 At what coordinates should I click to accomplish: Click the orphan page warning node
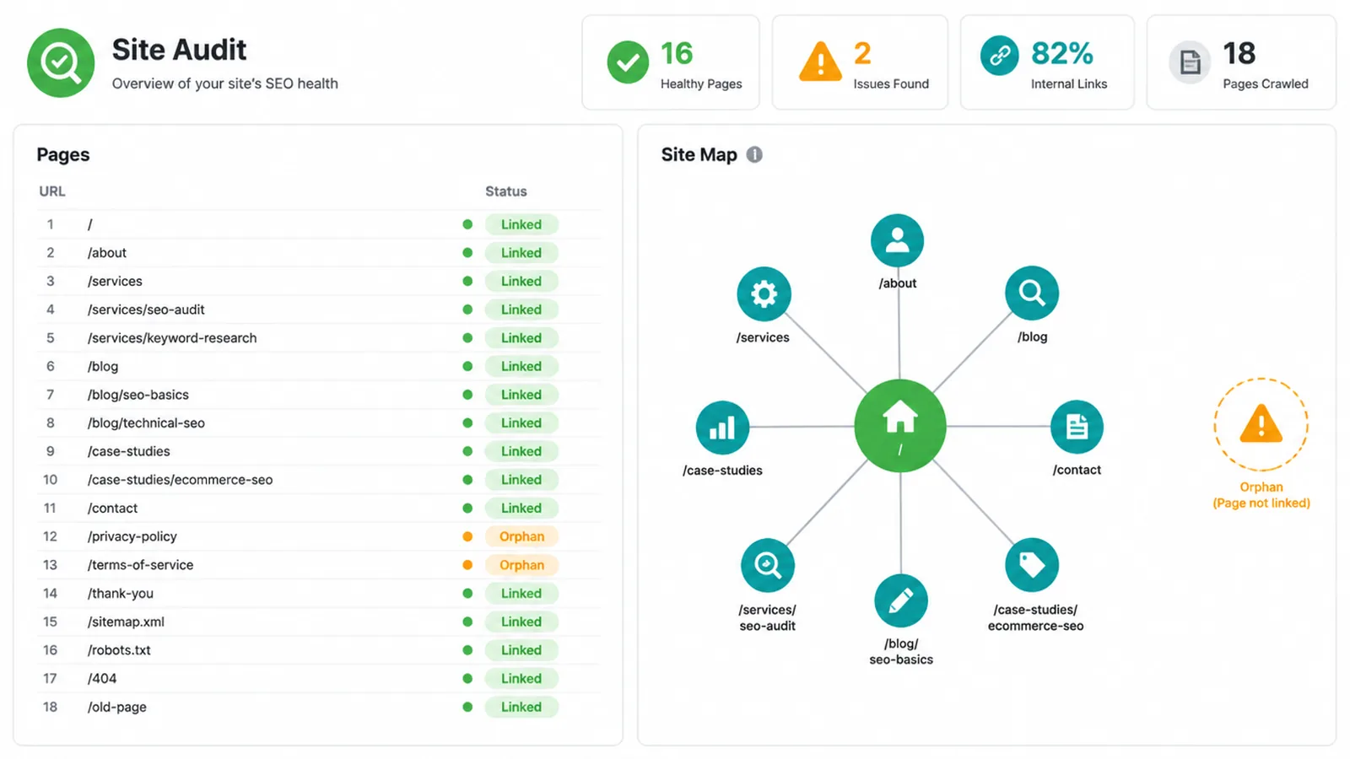click(x=1261, y=424)
